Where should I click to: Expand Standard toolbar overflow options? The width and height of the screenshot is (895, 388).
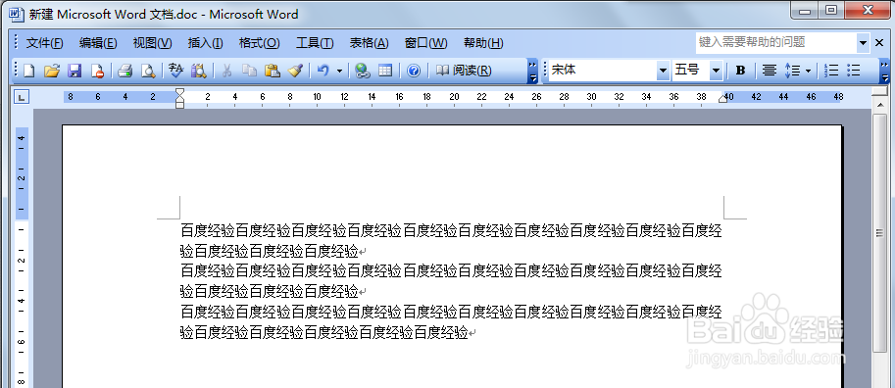pos(532,71)
